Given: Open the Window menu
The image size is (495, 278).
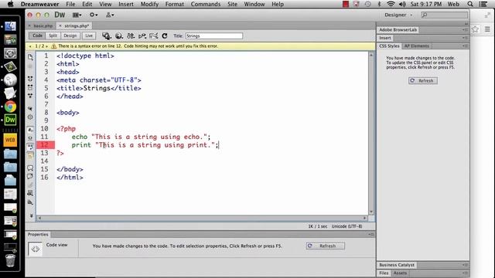Looking at the screenshot, I should click(x=254, y=4).
